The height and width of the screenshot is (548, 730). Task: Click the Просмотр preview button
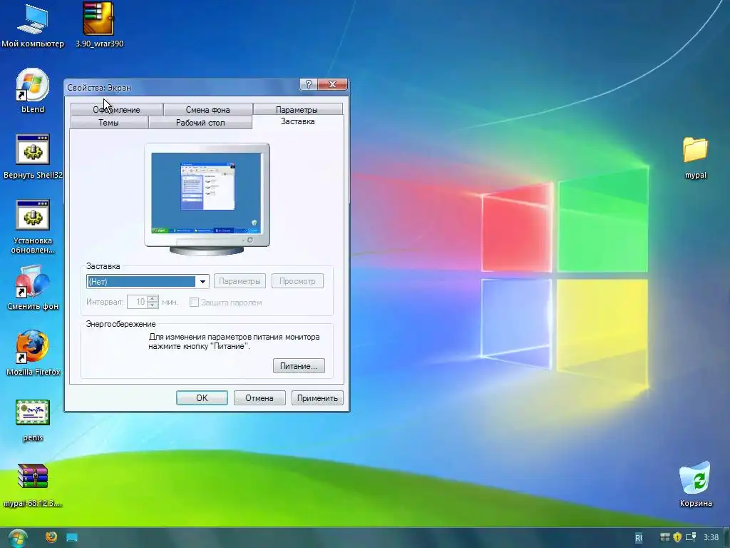(x=297, y=281)
